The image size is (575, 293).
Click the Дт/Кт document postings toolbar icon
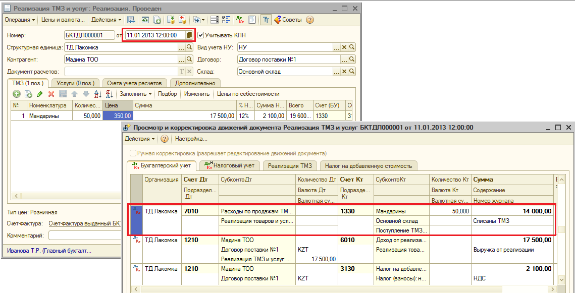coord(240,20)
